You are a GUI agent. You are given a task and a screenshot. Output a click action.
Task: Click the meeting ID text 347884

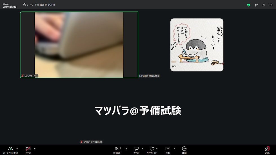tap(51, 5)
